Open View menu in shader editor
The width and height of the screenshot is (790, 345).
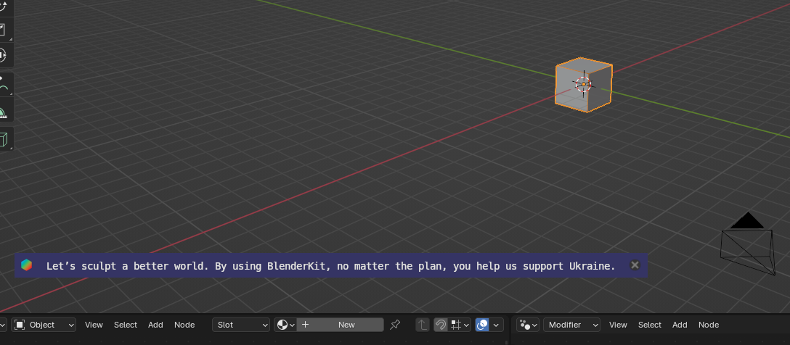pyautogui.click(x=94, y=325)
